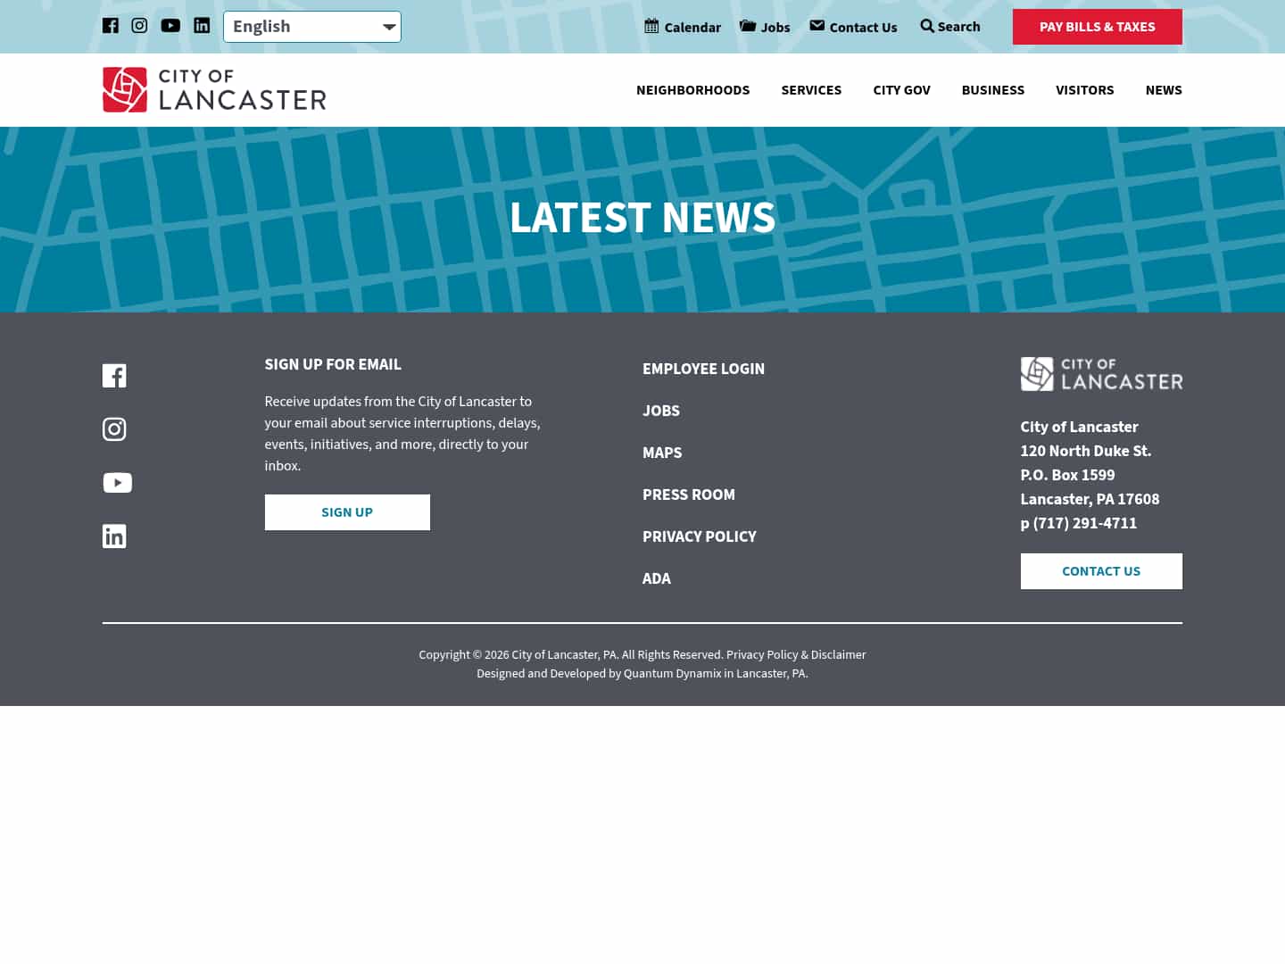Click the footer YouTube icon
The image size is (1285, 964).
117,482
